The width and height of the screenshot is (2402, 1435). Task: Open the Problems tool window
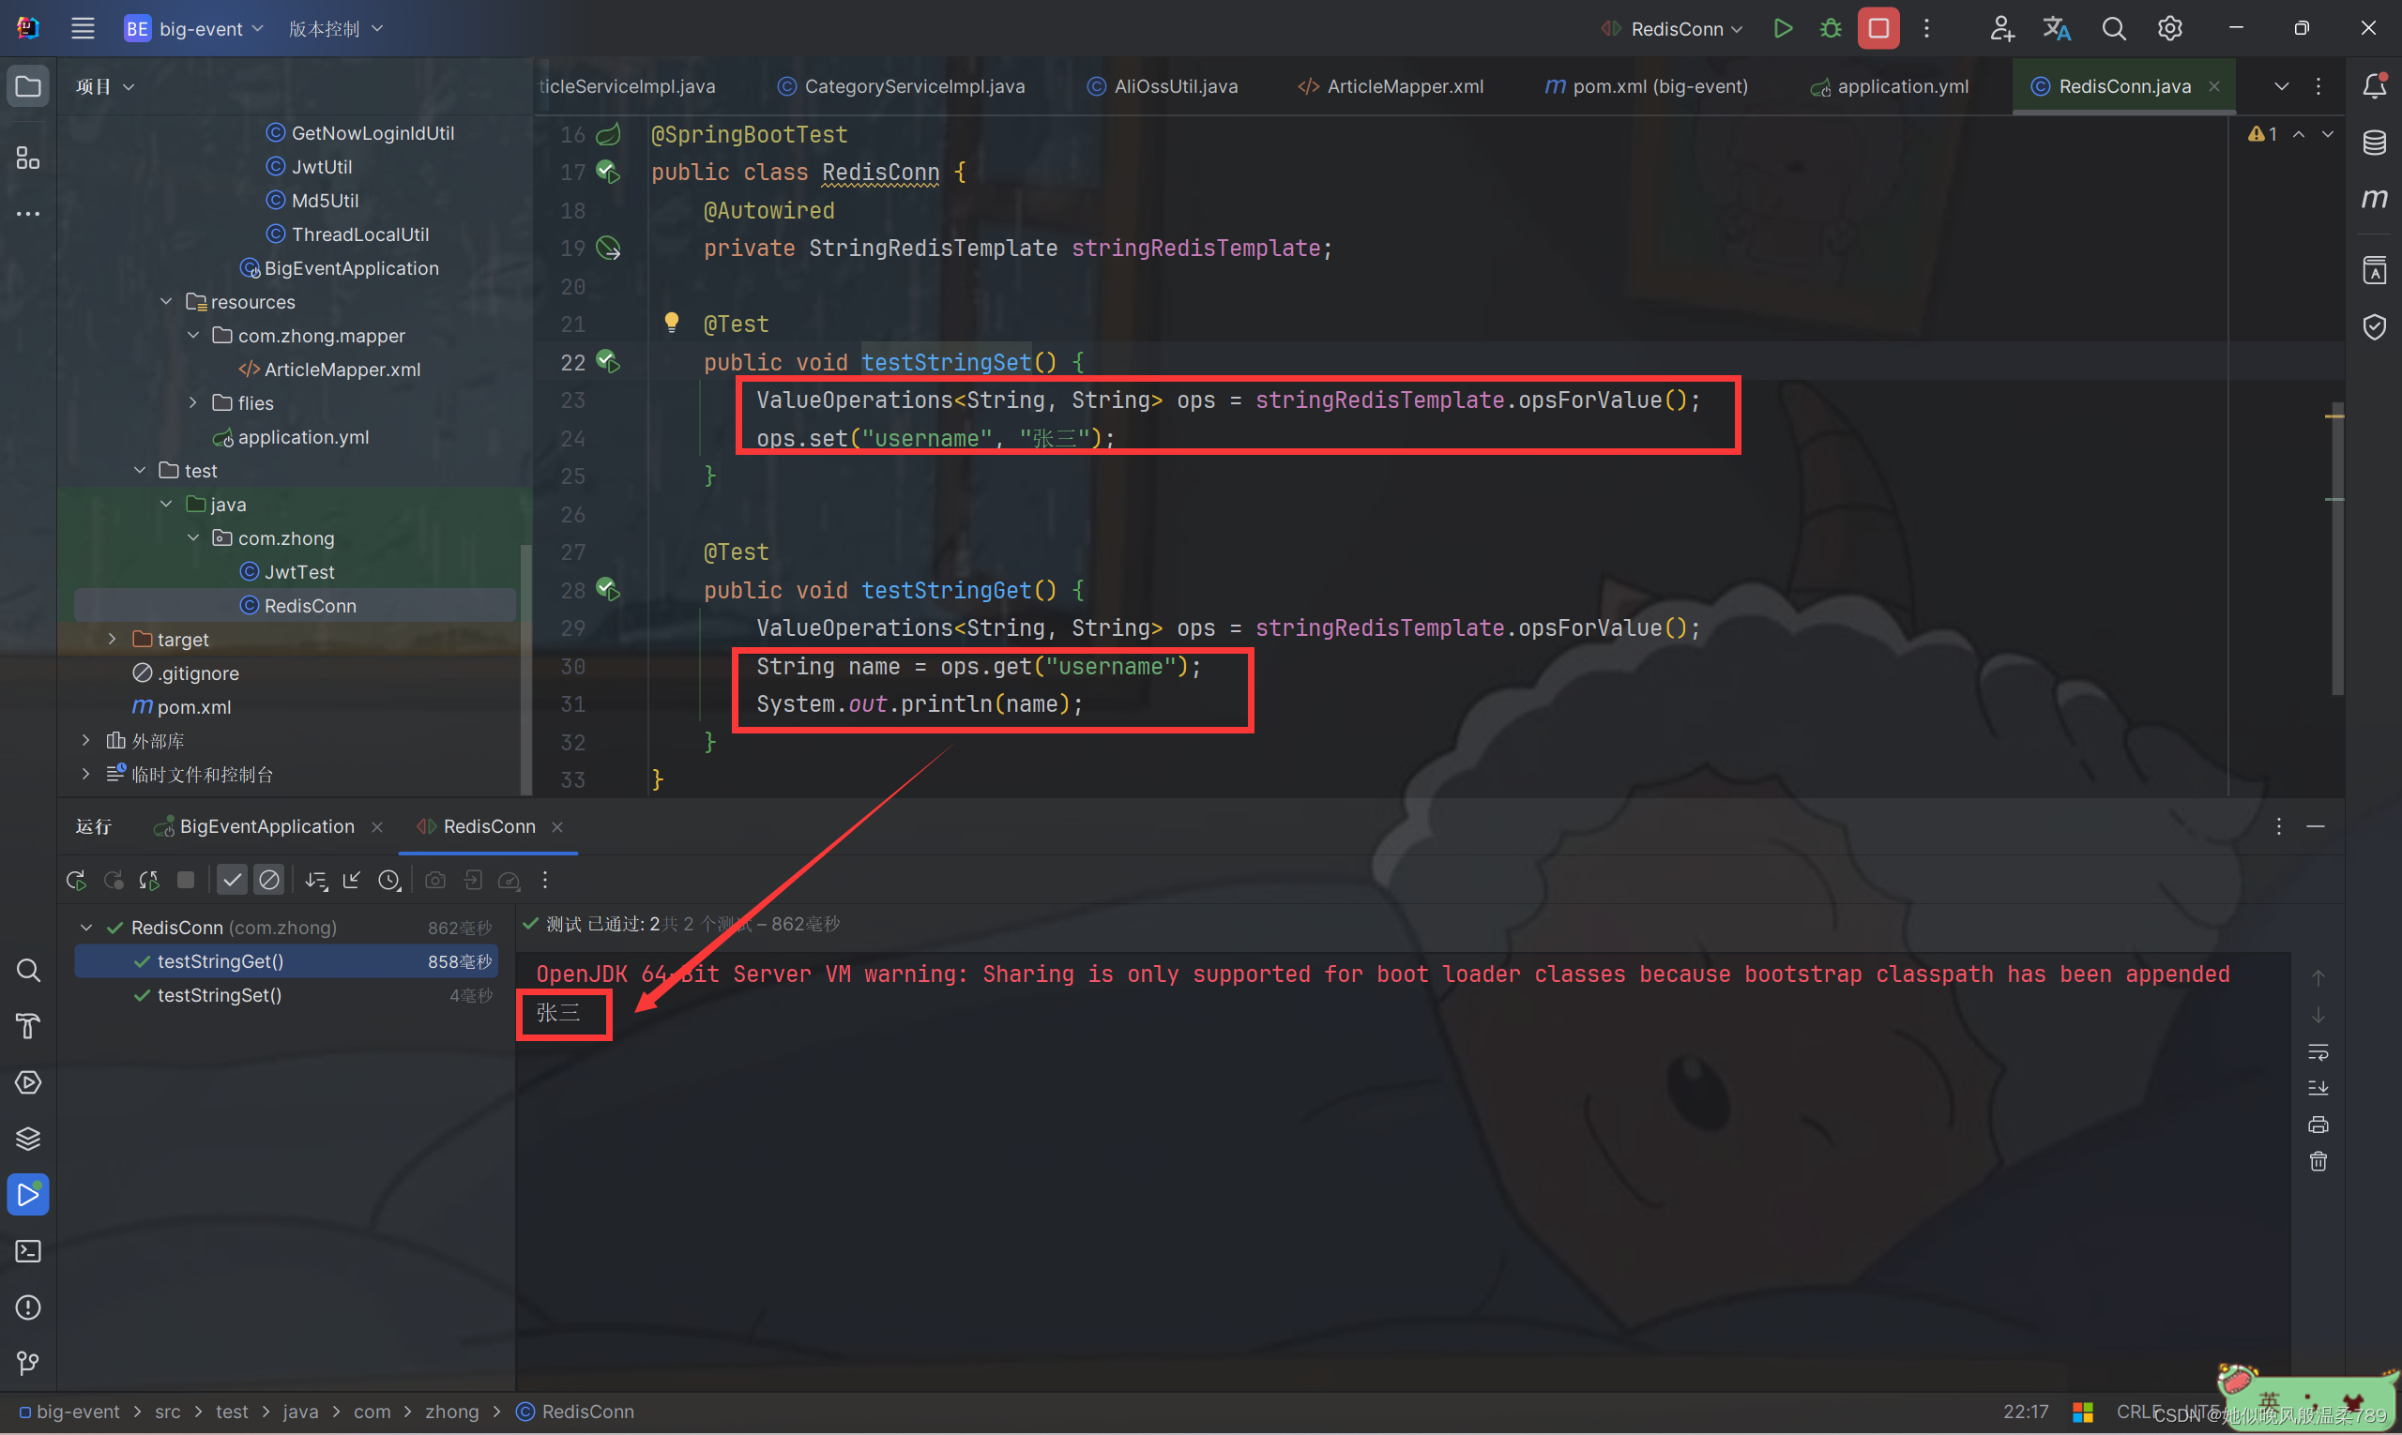coord(28,1307)
